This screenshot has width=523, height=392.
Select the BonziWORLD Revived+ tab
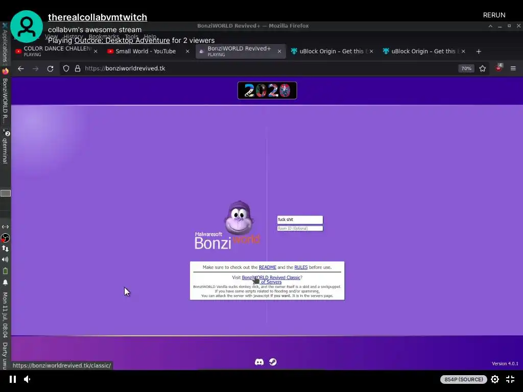(x=239, y=51)
